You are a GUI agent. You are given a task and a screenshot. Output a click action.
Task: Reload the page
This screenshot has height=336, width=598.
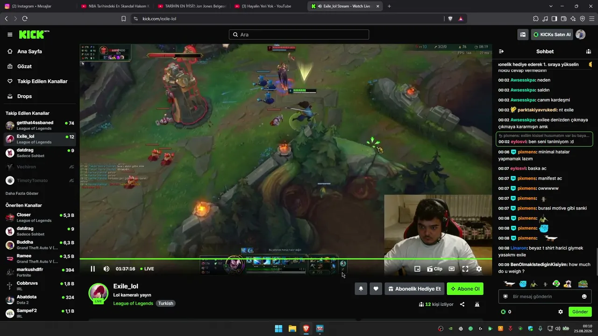(x=25, y=19)
